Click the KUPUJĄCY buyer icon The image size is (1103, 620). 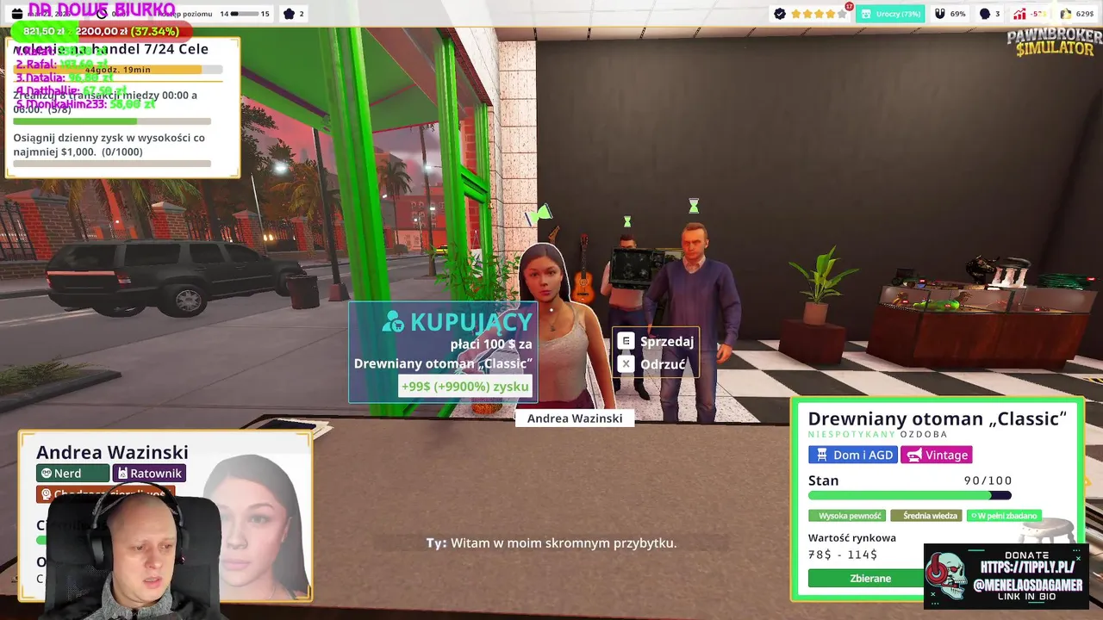[x=393, y=322]
